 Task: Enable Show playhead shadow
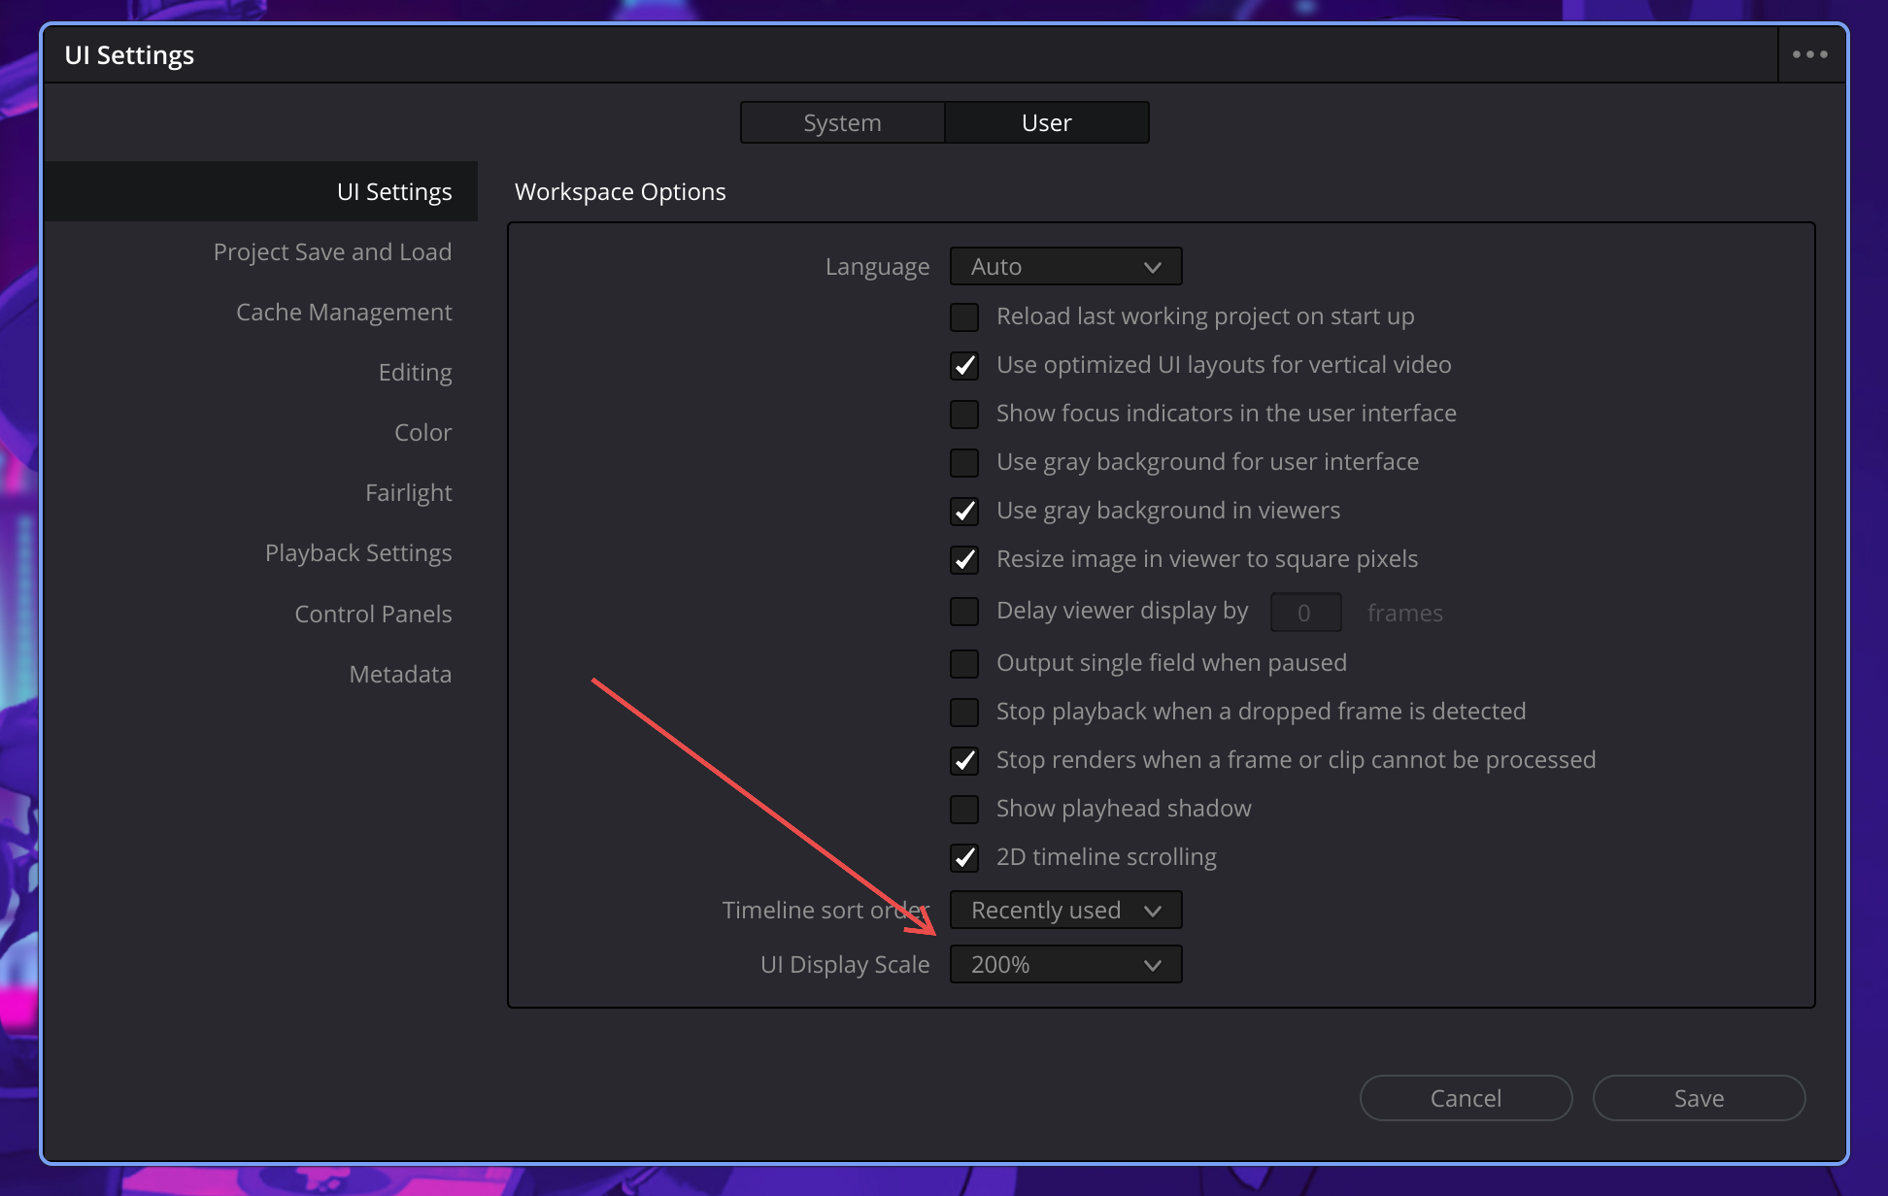(x=964, y=810)
